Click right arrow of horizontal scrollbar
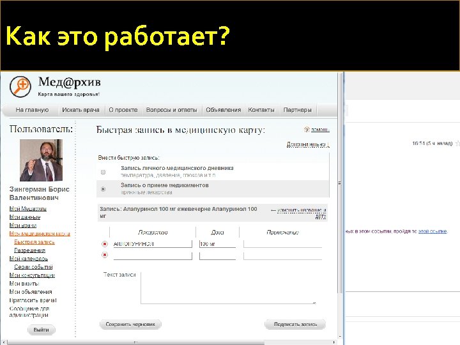Image resolution: width=460 pixels, height=345 pixels. (334, 342)
